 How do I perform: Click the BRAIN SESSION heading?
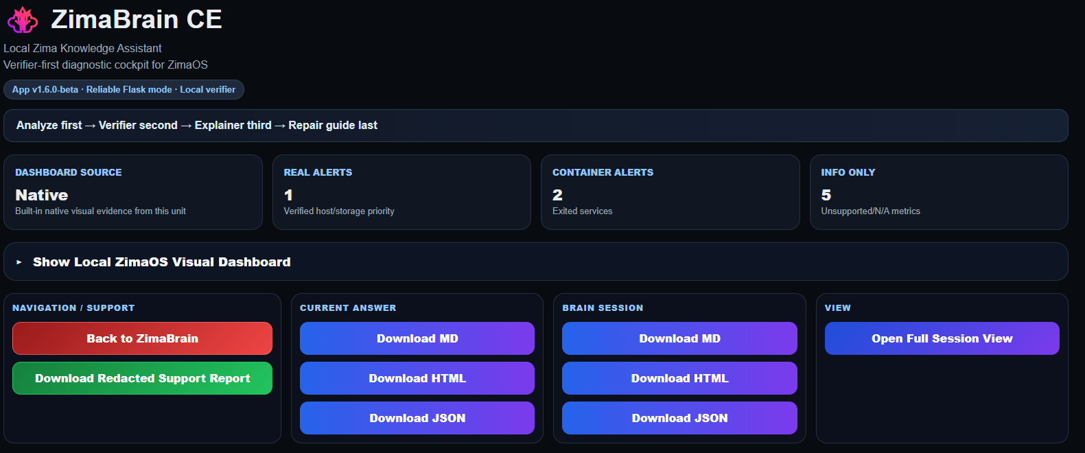click(x=603, y=308)
